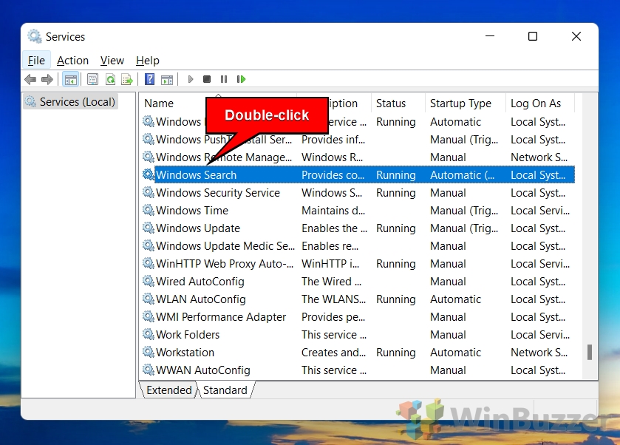Open the Action menu
620x445 pixels.
click(72, 61)
